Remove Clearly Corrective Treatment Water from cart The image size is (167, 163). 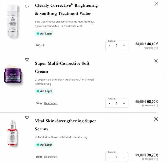[156, 4]
